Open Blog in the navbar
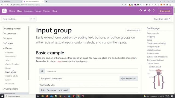 [x=55, y=11]
